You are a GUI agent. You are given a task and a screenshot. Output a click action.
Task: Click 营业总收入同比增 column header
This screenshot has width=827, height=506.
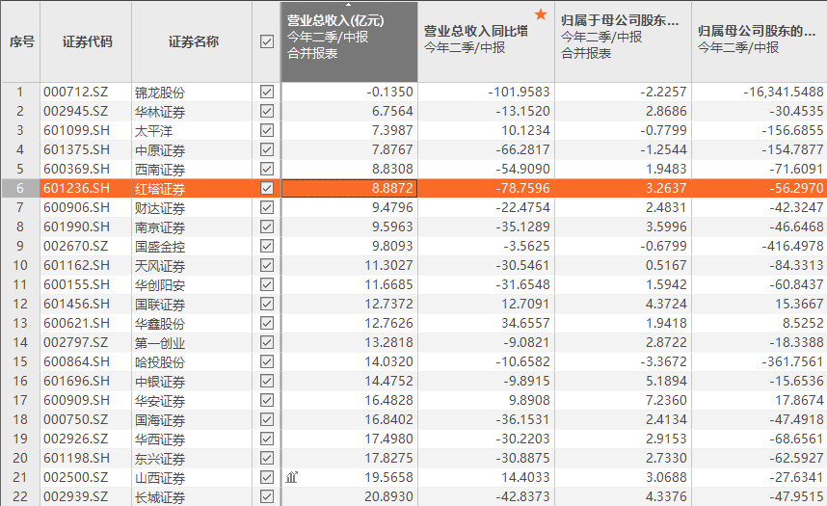(x=486, y=41)
